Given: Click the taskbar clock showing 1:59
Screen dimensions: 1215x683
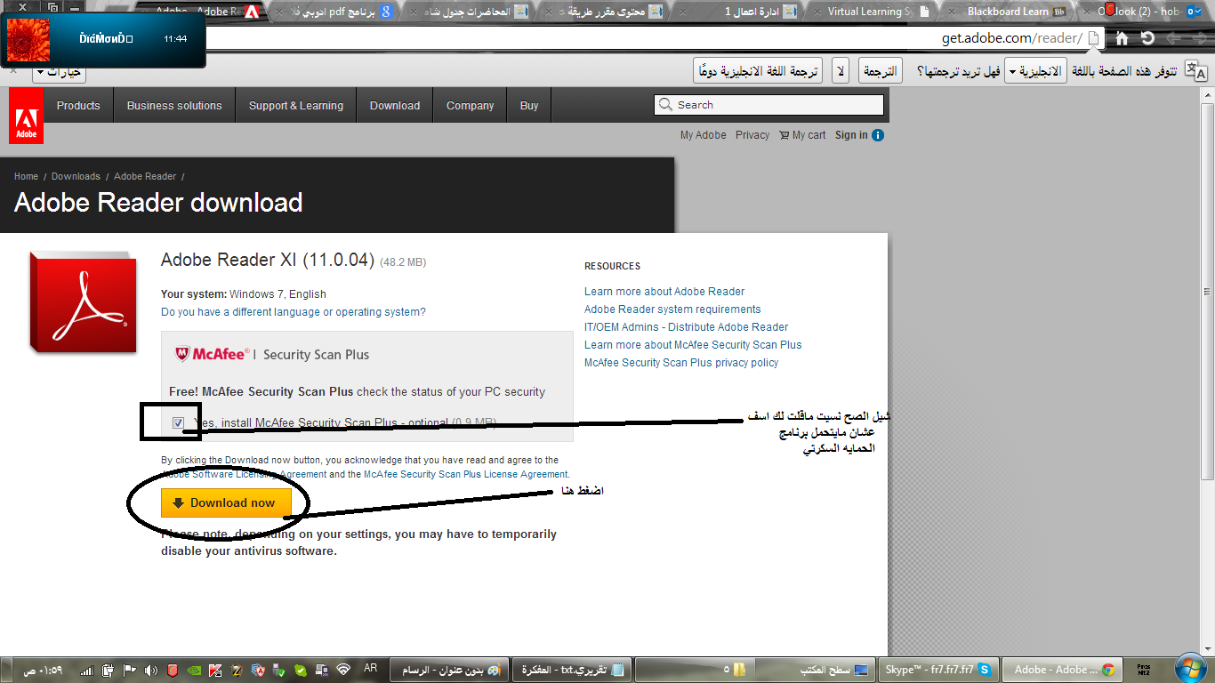Looking at the screenshot, I should [42, 670].
